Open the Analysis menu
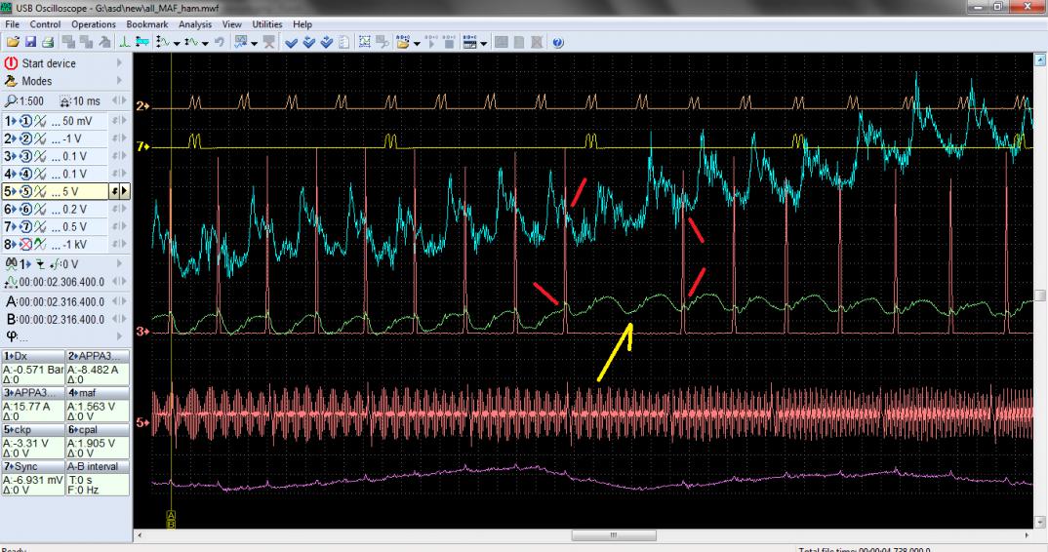Image resolution: width=1048 pixels, height=552 pixels. tap(195, 24)
